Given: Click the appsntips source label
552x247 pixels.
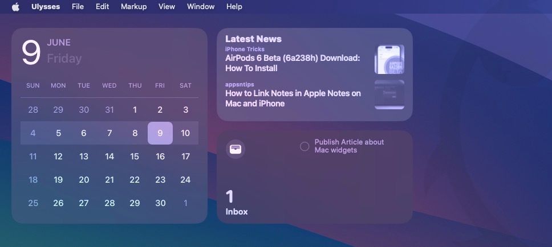Looking at the screenshot, I should tap(240, 85).
